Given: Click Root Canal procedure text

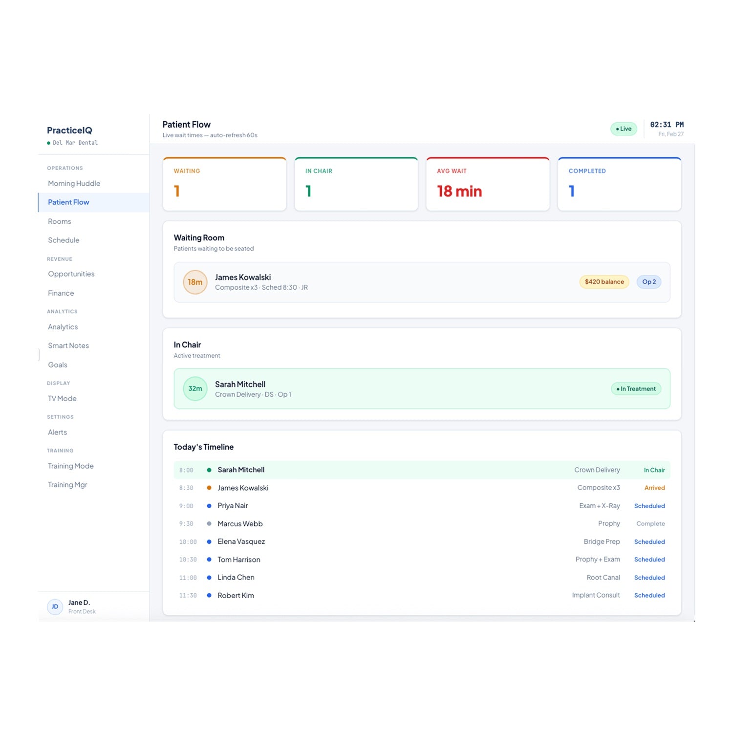Looking at the screenshot, I should coord(603,577).
